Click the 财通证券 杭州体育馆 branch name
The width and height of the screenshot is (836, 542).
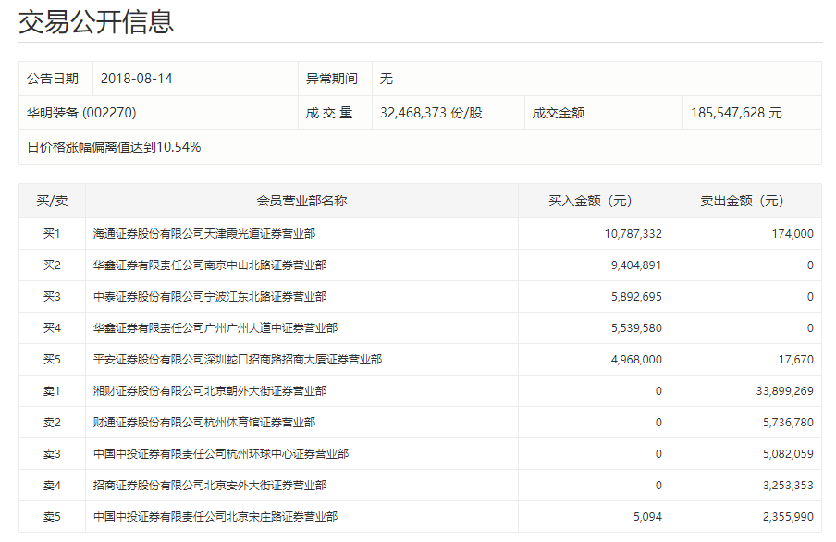(x=204, y=423)
